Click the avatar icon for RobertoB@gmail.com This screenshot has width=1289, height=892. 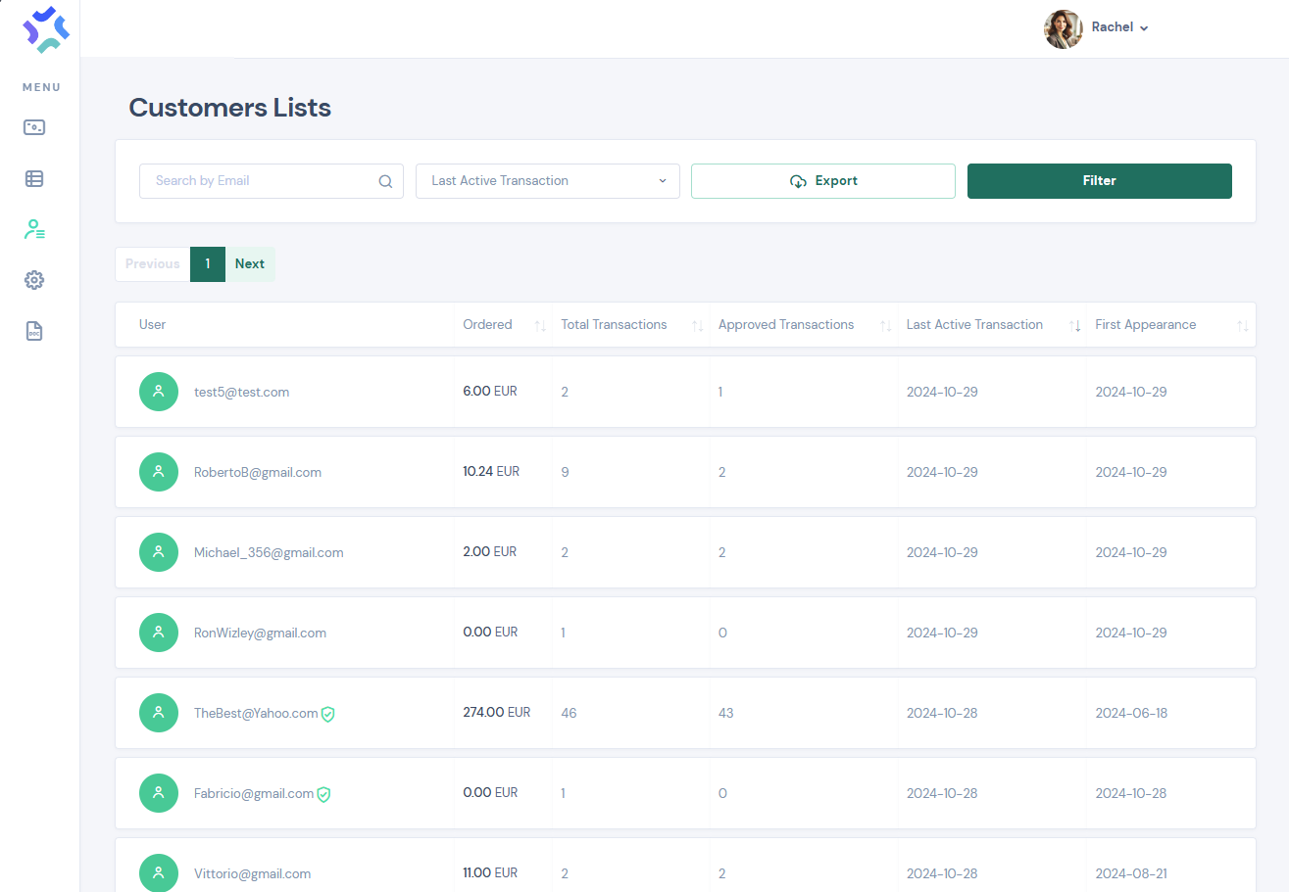(x=159, y=472)
